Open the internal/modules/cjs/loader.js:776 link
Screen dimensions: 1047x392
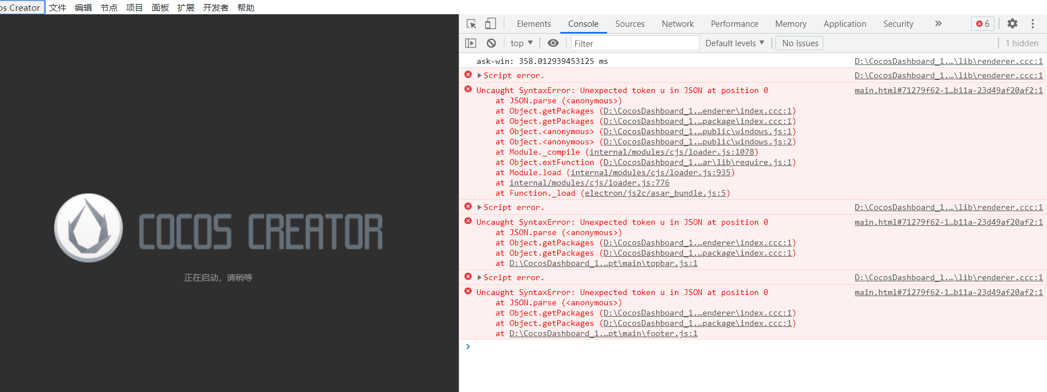pyautogui.click(x=589, y=183)
